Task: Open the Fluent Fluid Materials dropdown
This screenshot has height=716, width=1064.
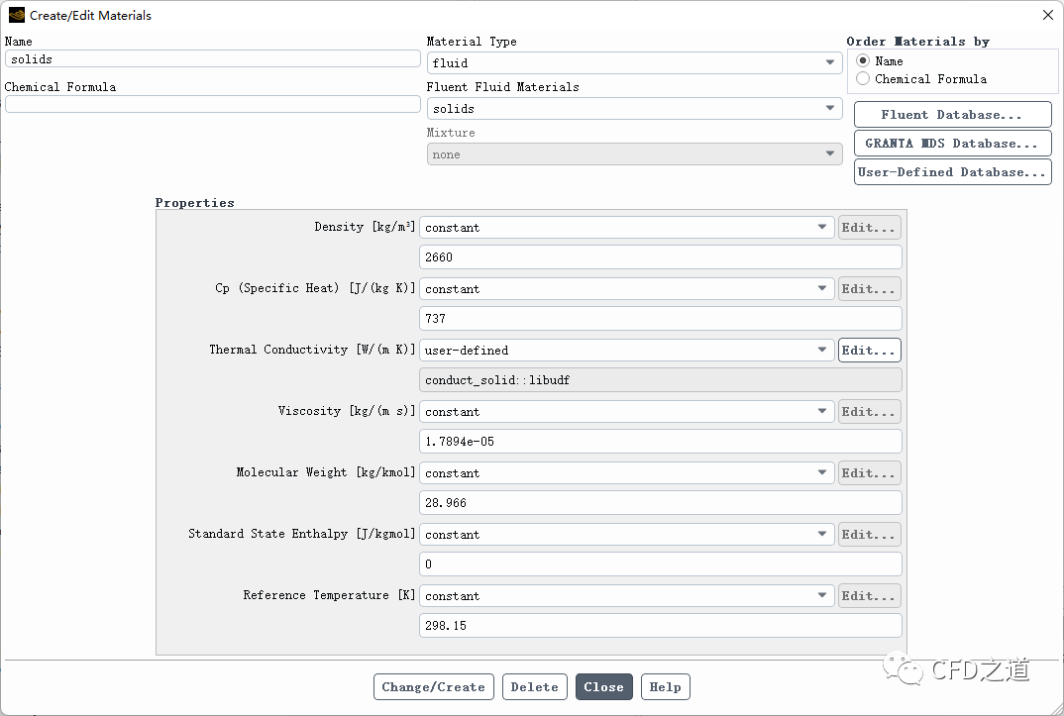Action: coord(634,109)
